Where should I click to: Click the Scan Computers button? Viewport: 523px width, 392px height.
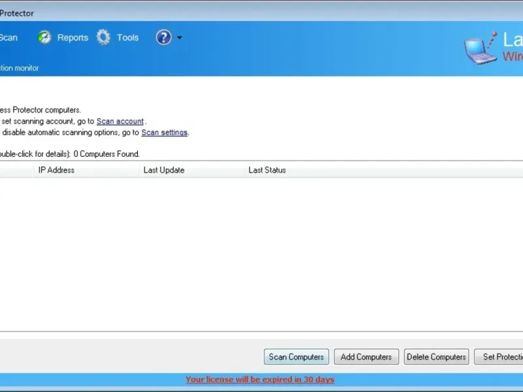pos(296,357)
